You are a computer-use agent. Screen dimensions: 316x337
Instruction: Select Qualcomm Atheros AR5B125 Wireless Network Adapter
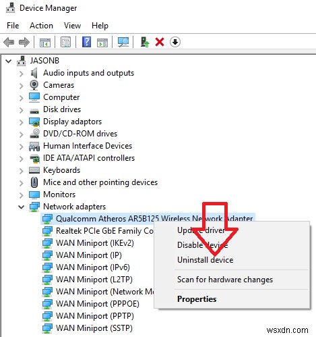point(154,219)
